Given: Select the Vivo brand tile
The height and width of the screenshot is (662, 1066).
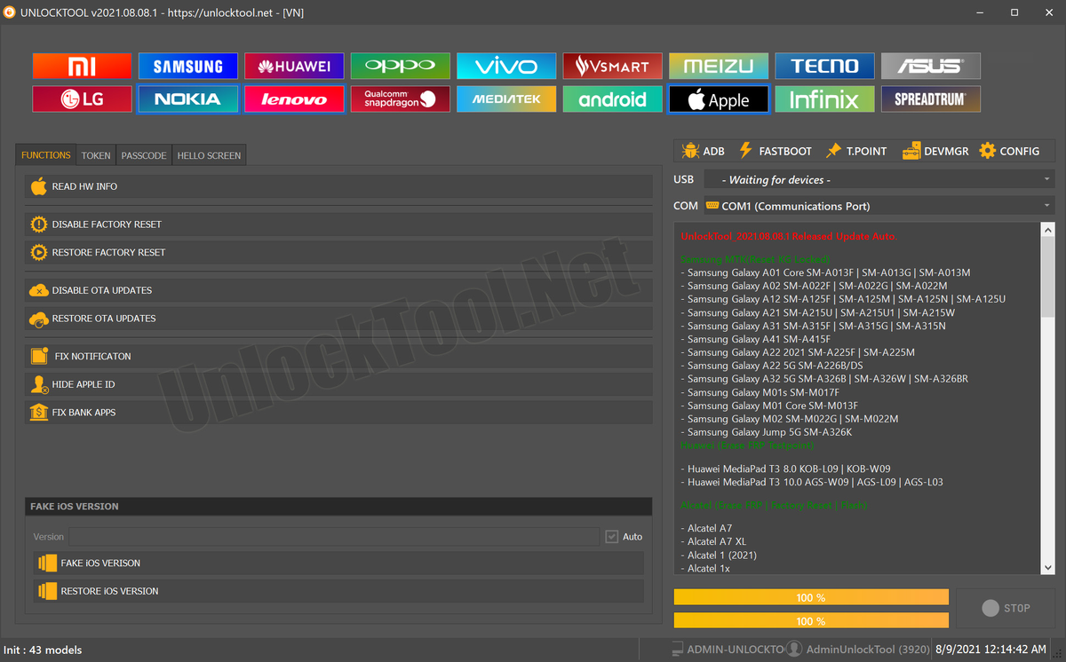Looking at the screenshot, I should [x=506, y=66].
